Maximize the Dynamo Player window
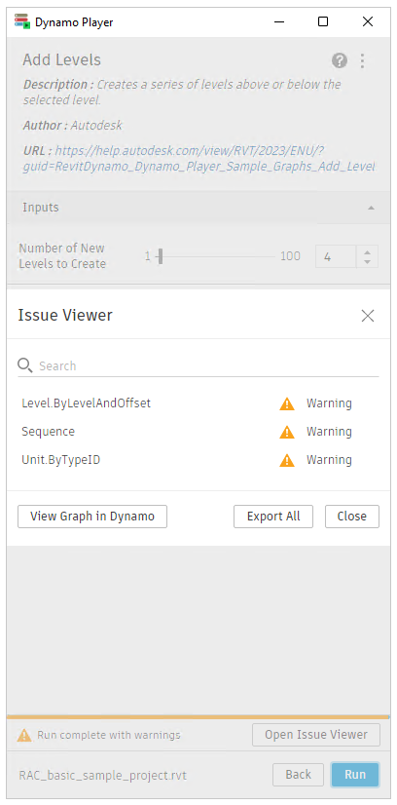This screenshot has width=397, height=805. click(x=323, y=22)
